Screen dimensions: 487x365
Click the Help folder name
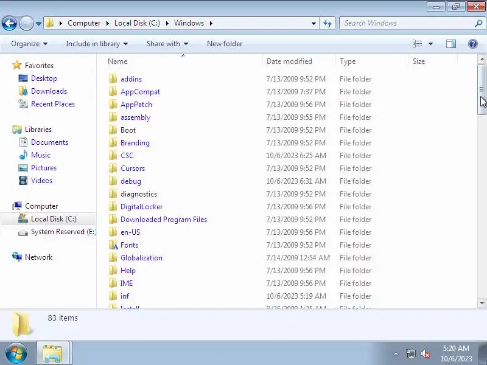point(128,270)
